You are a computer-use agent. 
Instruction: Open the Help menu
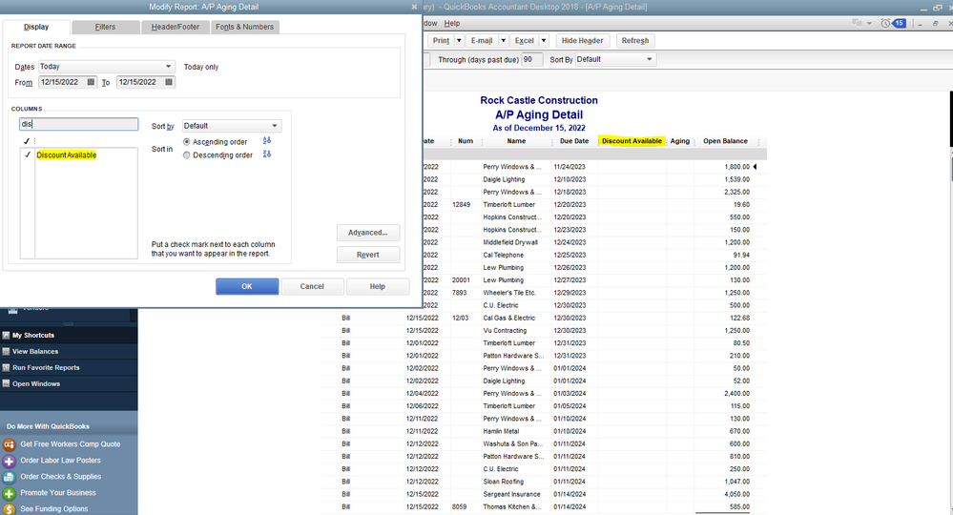point(451,23)
